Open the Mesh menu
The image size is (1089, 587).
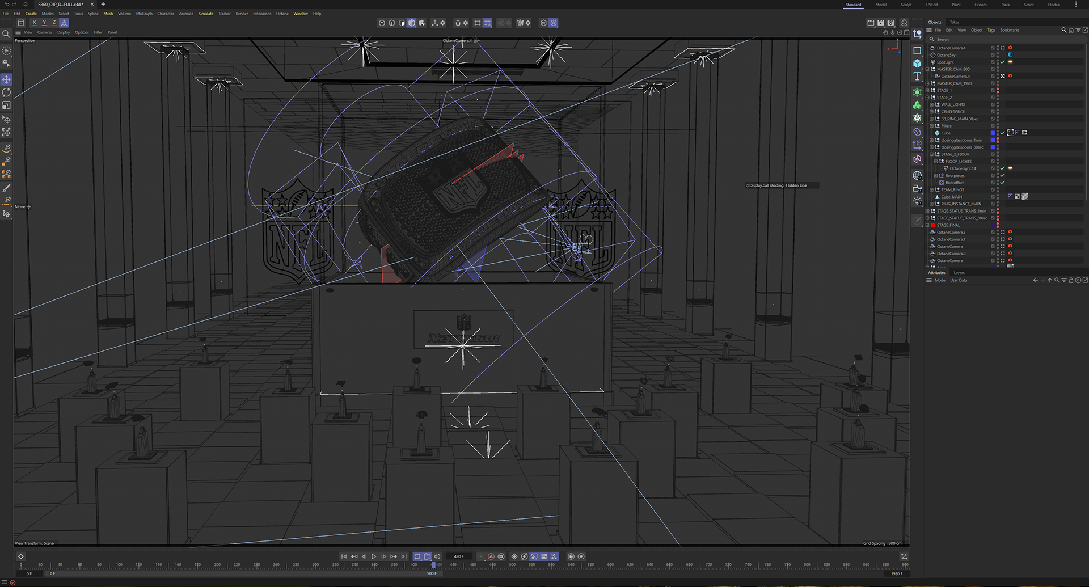(x=108, y=14)
